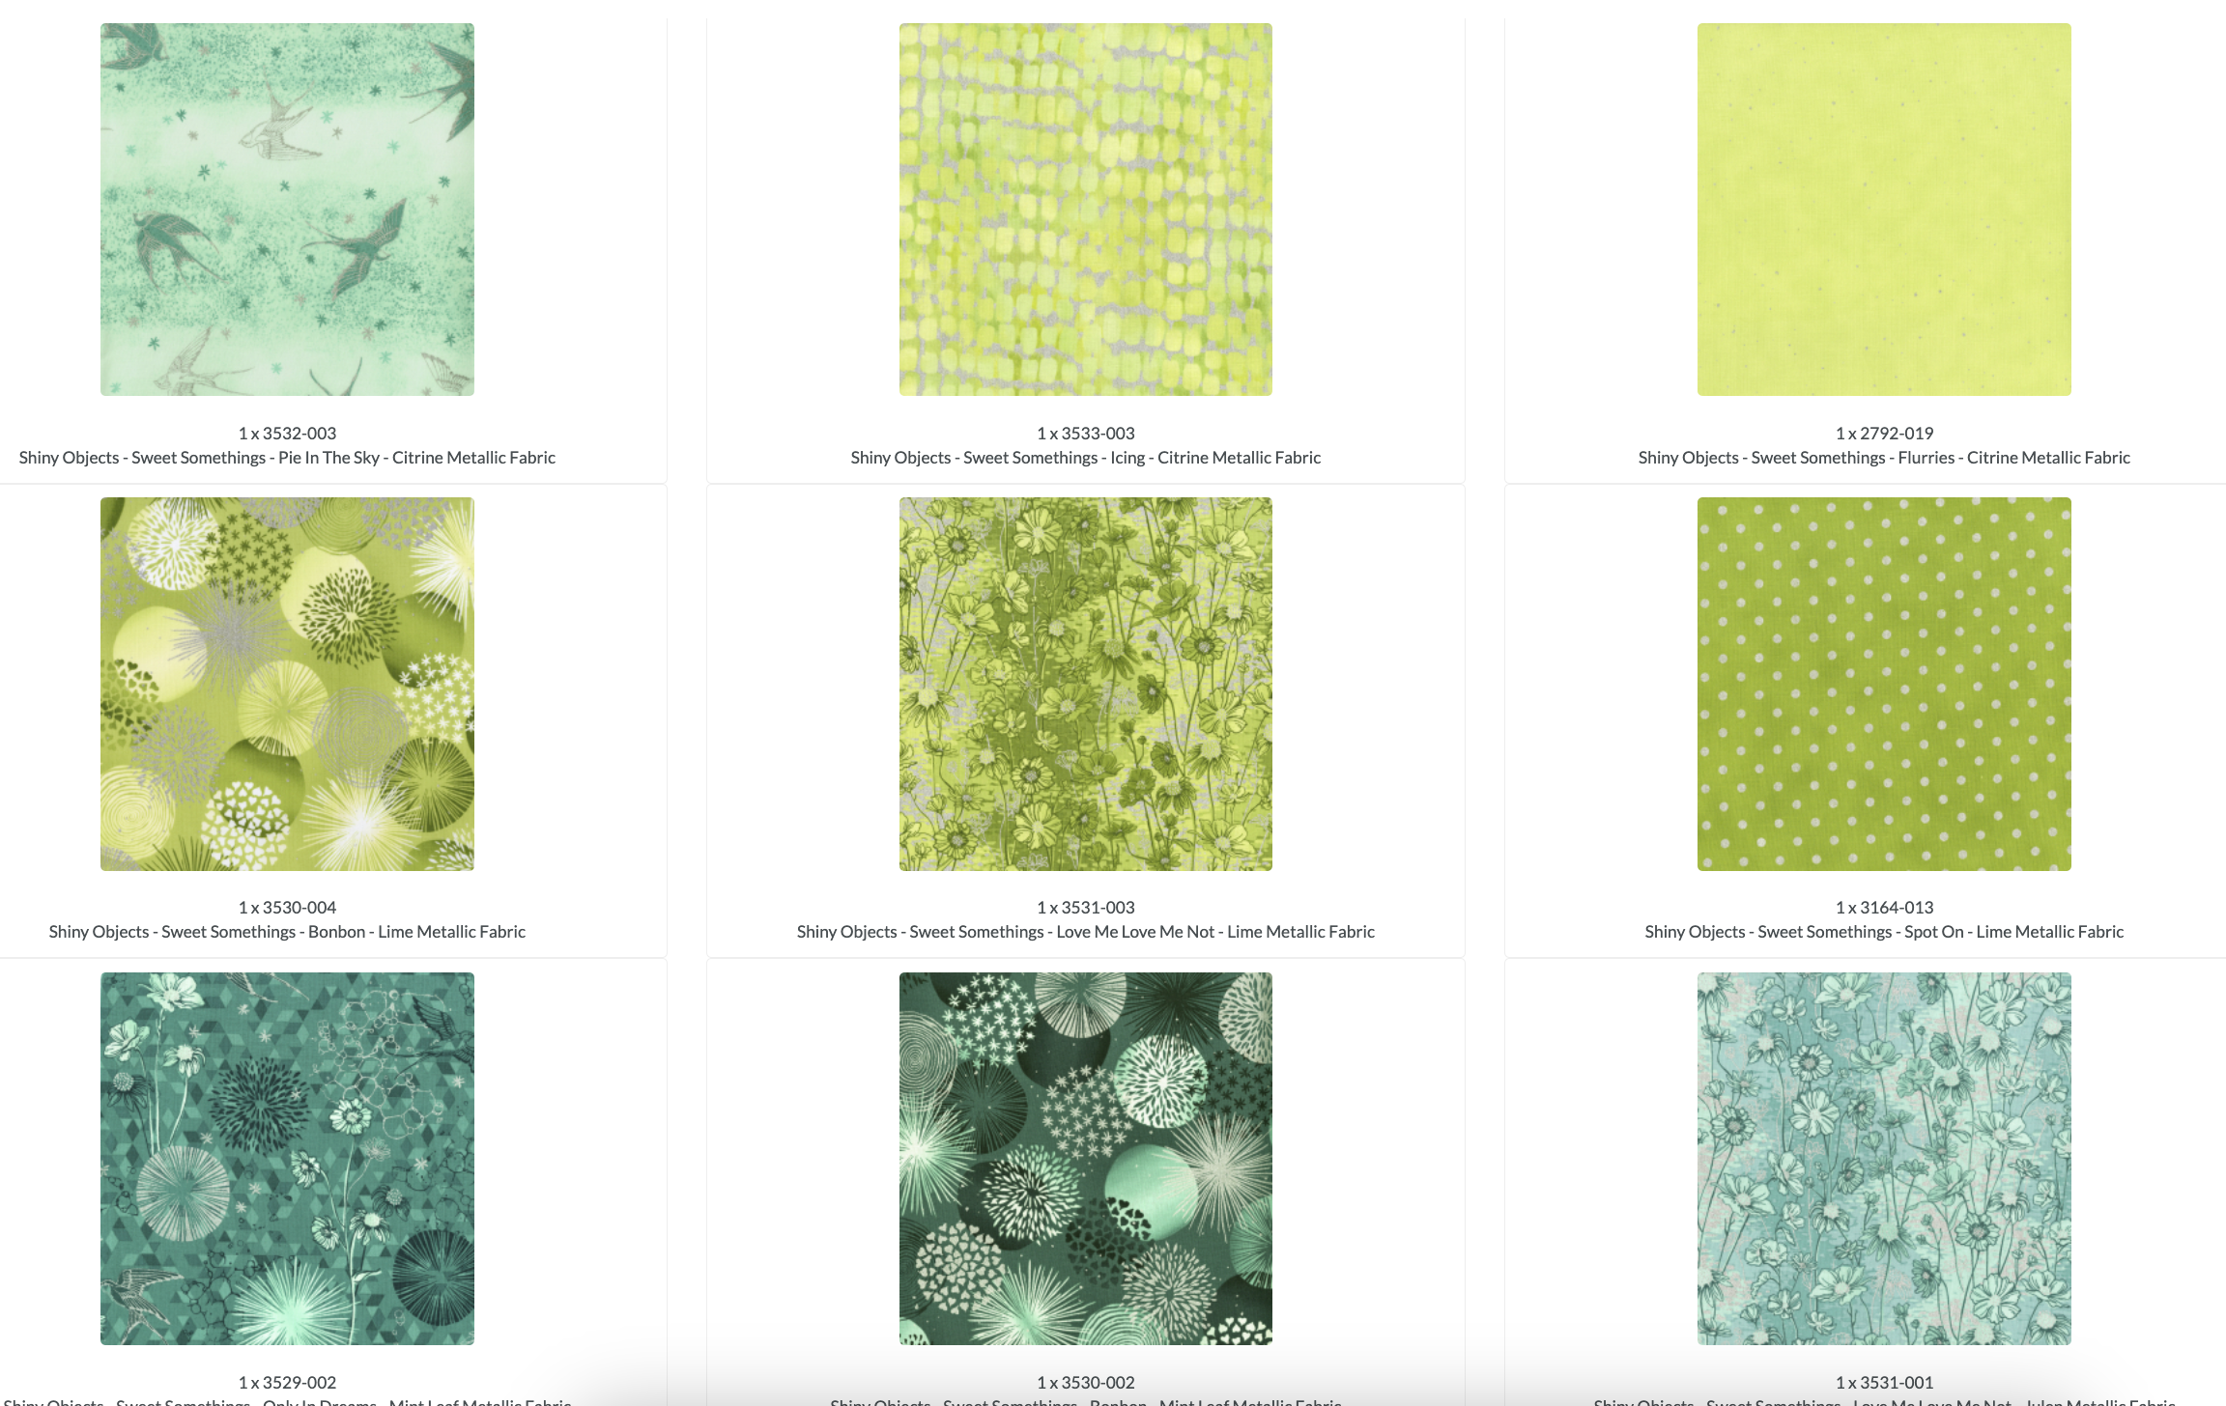This screenshot has width=2226, height=1406.
Task: Open the Bonbon - Lime Metallic Fabric title
Action: click(287, 932)
